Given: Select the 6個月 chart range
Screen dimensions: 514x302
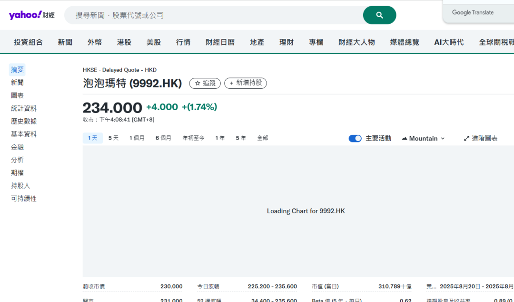Looking at the screenshot, I should [164, 138].
